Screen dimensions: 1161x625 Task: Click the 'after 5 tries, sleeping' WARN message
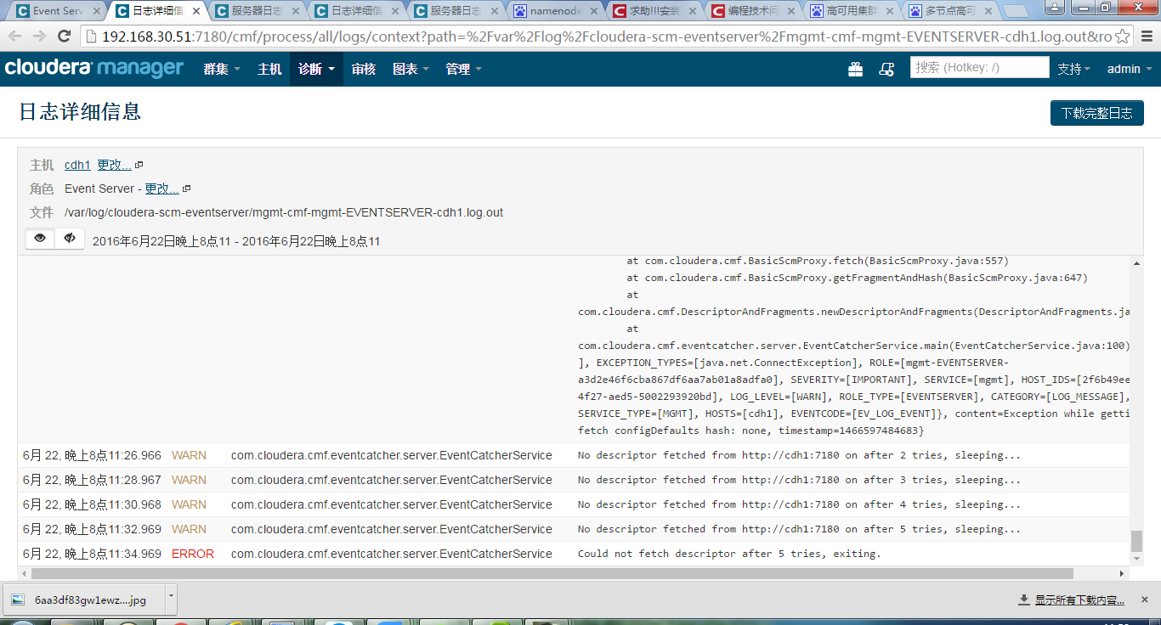[x=799, y=529]
